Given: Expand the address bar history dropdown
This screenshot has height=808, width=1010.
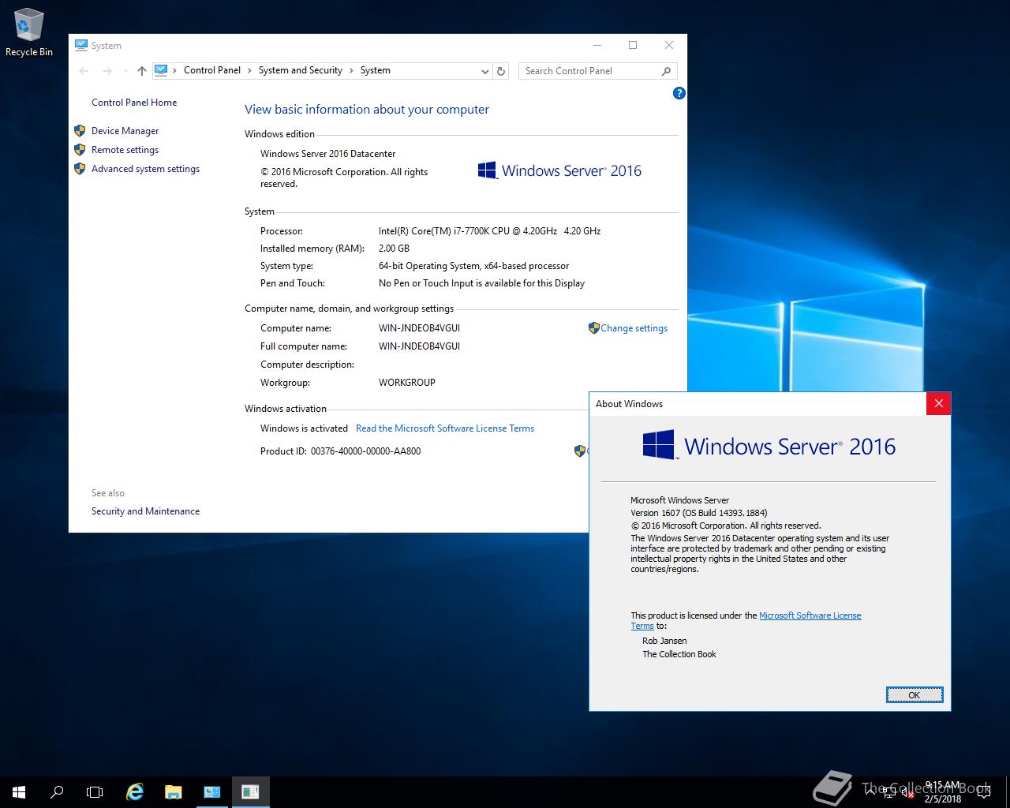Looking at the screenshot, I should click(485, 71).
